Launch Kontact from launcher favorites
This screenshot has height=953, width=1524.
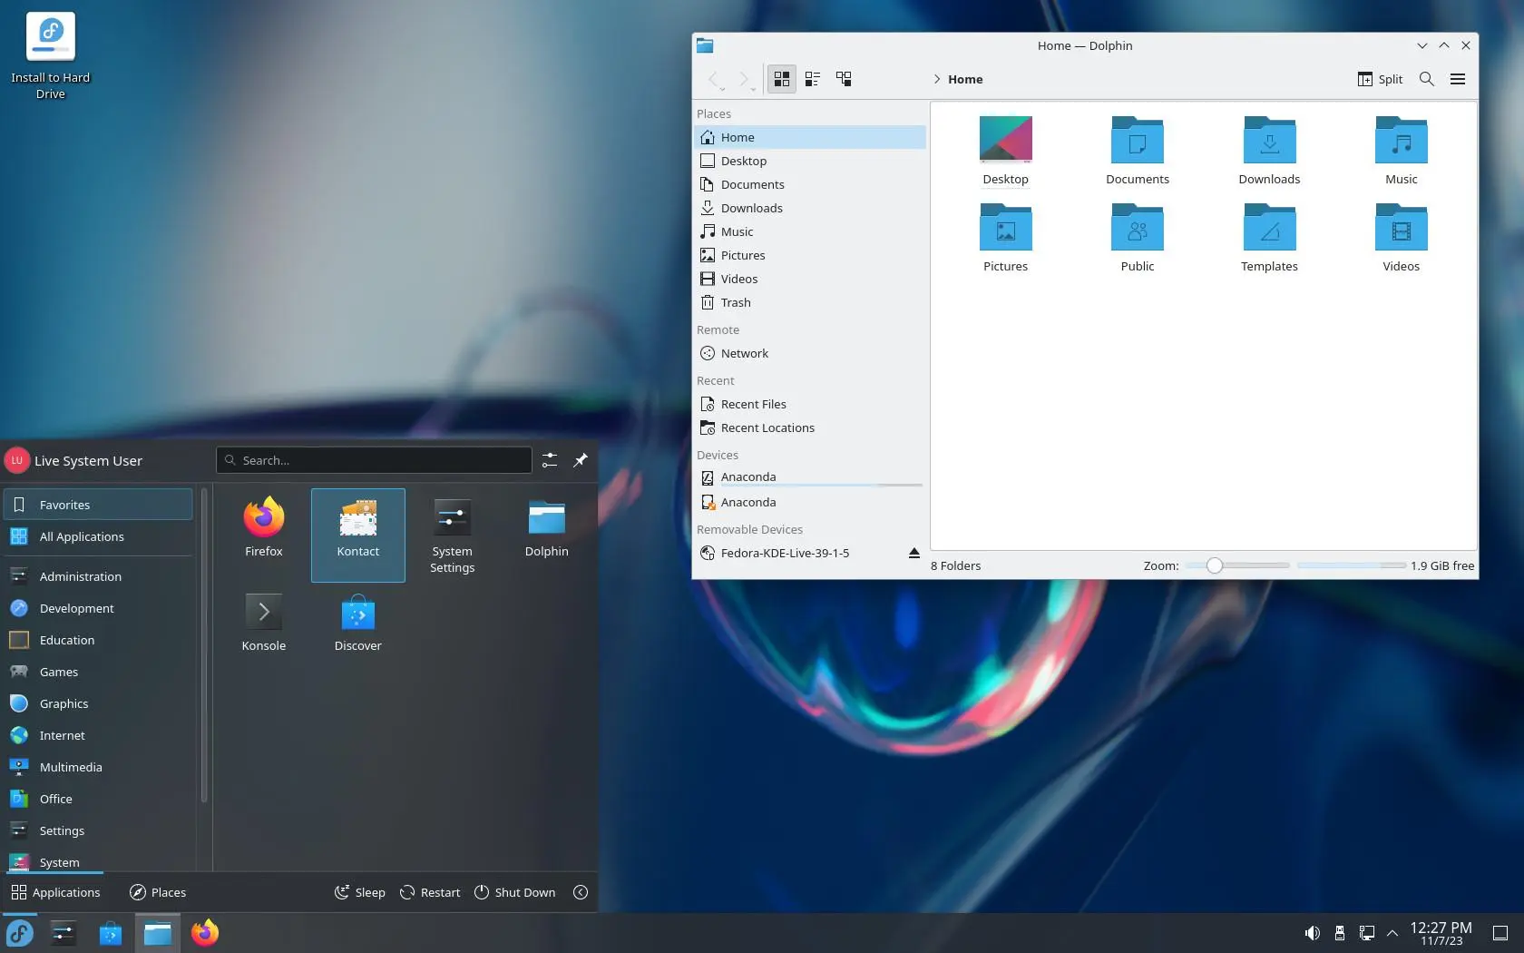[358, 535]
